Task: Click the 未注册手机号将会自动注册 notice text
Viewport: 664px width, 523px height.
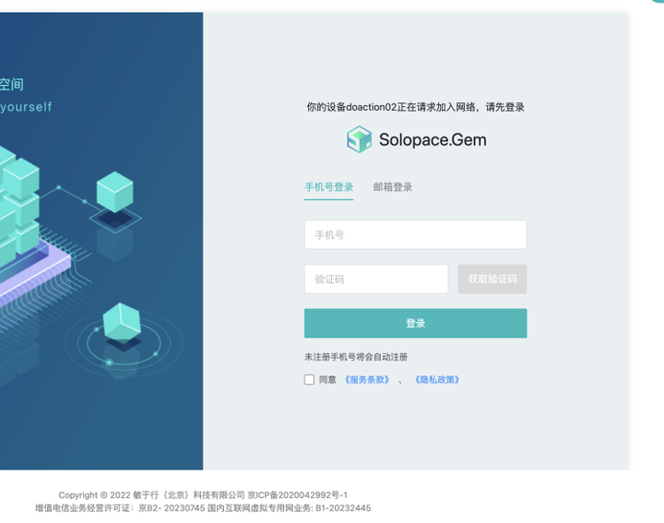Action: click(356, 357)
